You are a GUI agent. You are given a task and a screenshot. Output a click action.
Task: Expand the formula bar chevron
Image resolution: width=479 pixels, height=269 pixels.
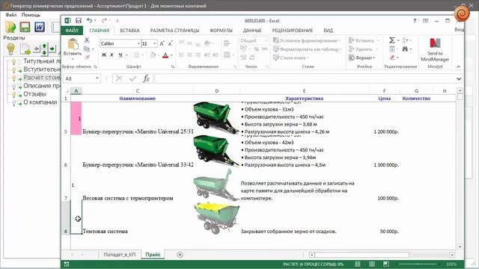459,79
